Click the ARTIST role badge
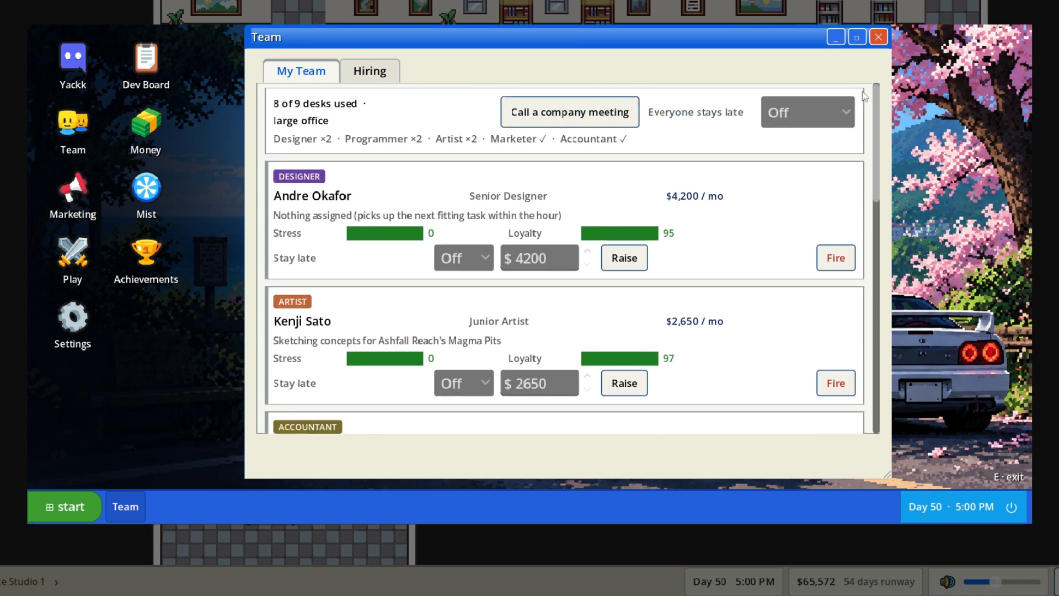The width and height of the screenshot is (1059, 596). 292,302
